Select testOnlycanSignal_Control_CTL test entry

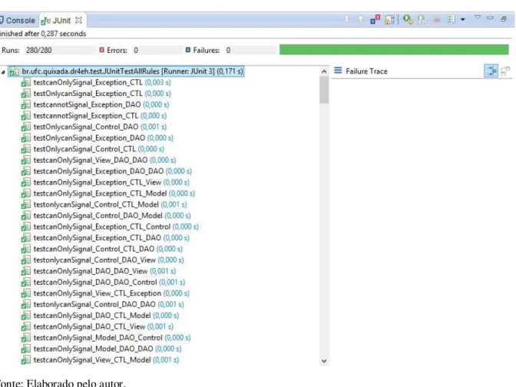click(x=84, y=149)
